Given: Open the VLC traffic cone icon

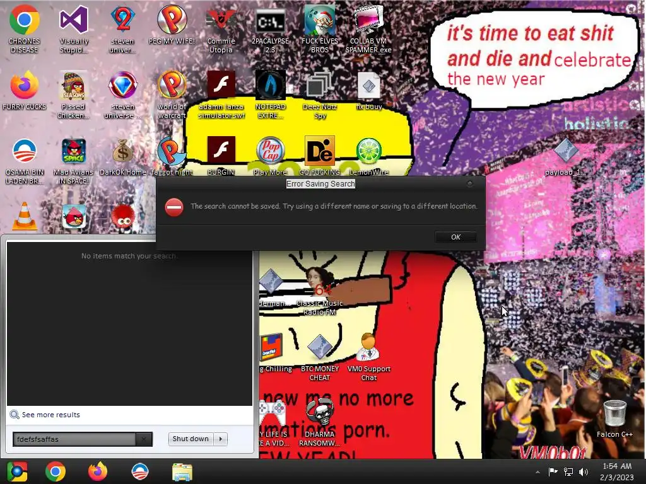Looking at the screenshot, I should tap(25, 217).
